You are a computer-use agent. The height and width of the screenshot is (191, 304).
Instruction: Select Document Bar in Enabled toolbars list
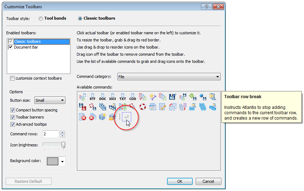(26, 47)
